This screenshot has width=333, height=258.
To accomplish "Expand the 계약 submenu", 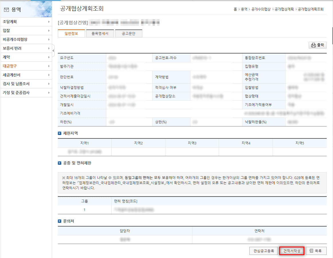I will tap(50, 57).
